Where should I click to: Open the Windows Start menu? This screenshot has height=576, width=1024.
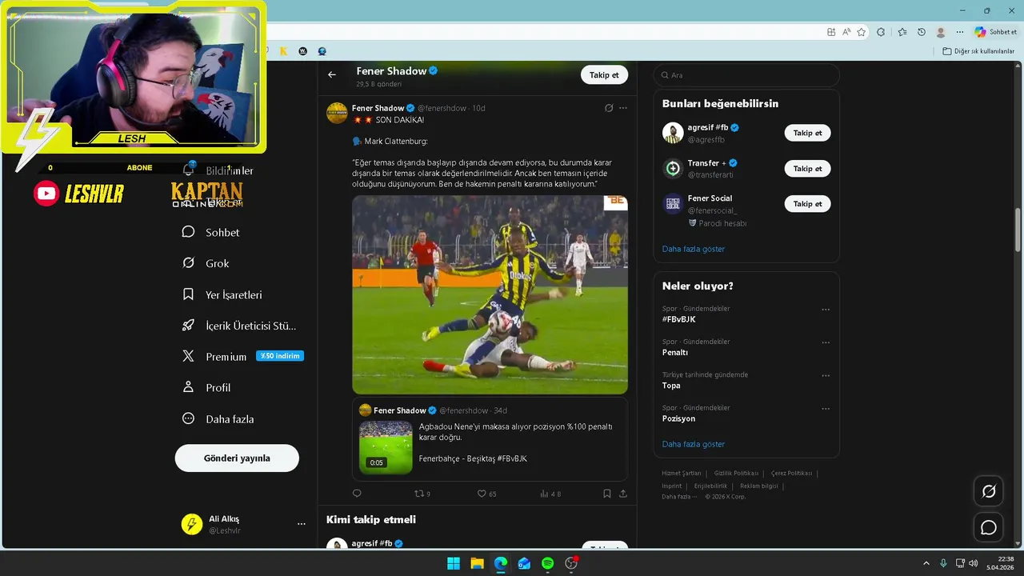coord(454,563)
